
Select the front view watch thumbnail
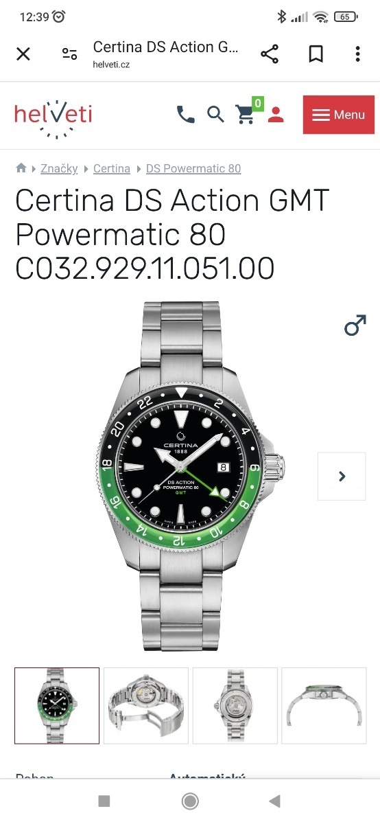tap(57, 705)
